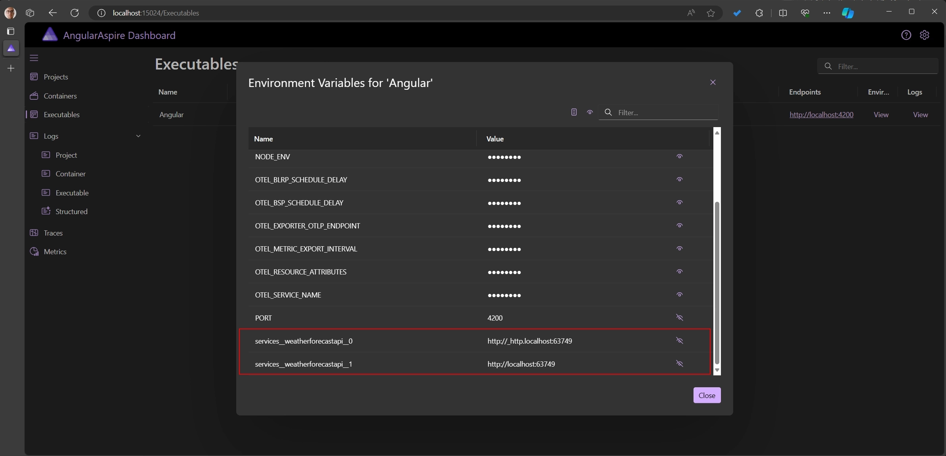
Task: Hide the services__weatherforecastapi__1 value
Action: (x=679, y=364)
